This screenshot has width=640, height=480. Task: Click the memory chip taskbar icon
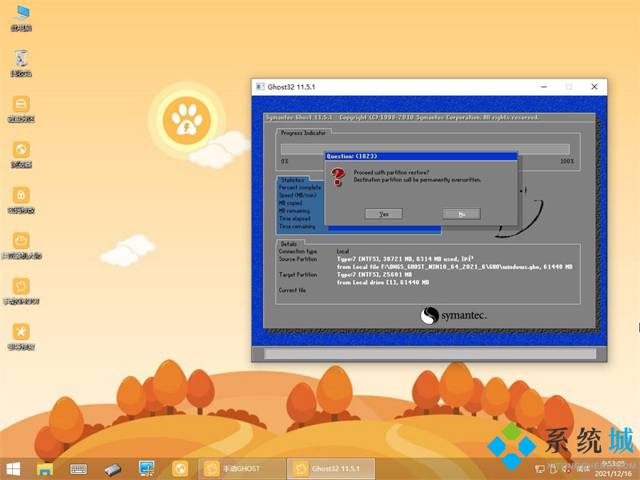tap(113, 470)
